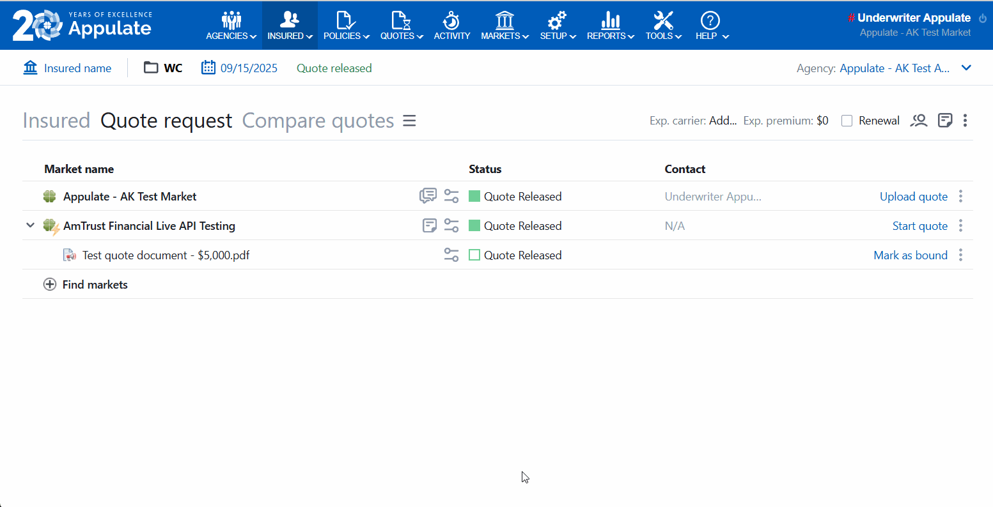This screenshot has width=993, height=507.
Task: Click the assigned users person icon
Action: (919, 120)
